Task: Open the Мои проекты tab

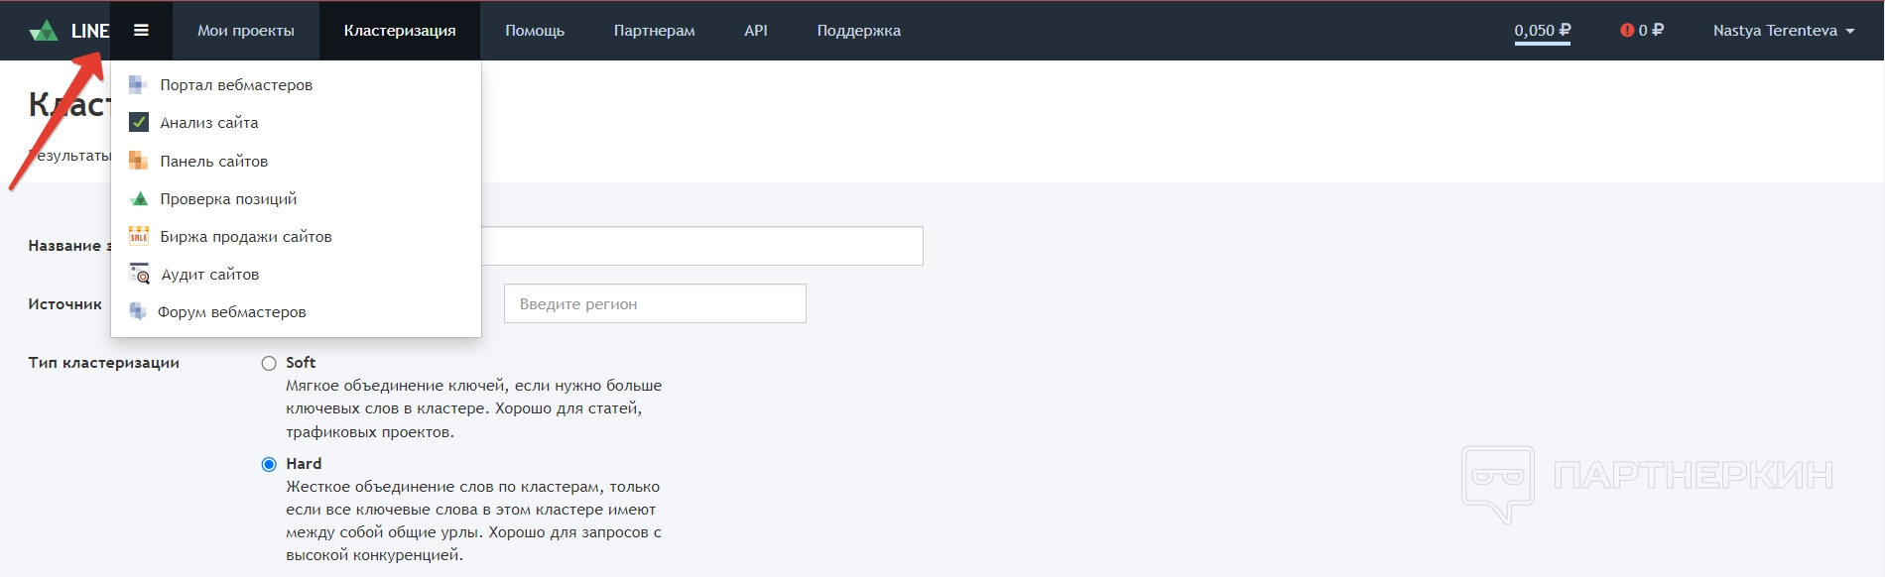Action: 246,31
